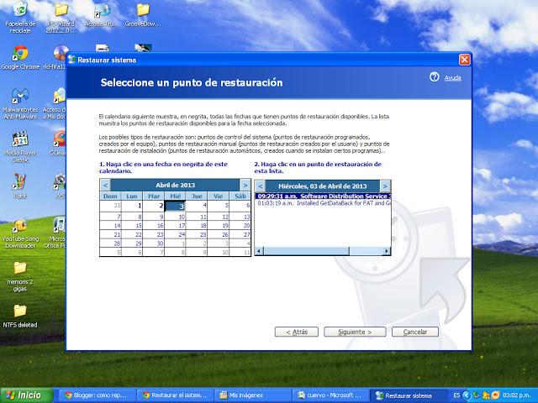Screen dimensions: 538x403
Task: Switch to Restaurar el sistem... Chrome taskbar button
Action: 175,395
